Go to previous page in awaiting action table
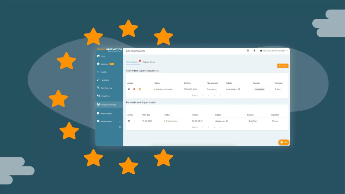Viewport: 345px width, 194px height. click(x=208, y=127)
